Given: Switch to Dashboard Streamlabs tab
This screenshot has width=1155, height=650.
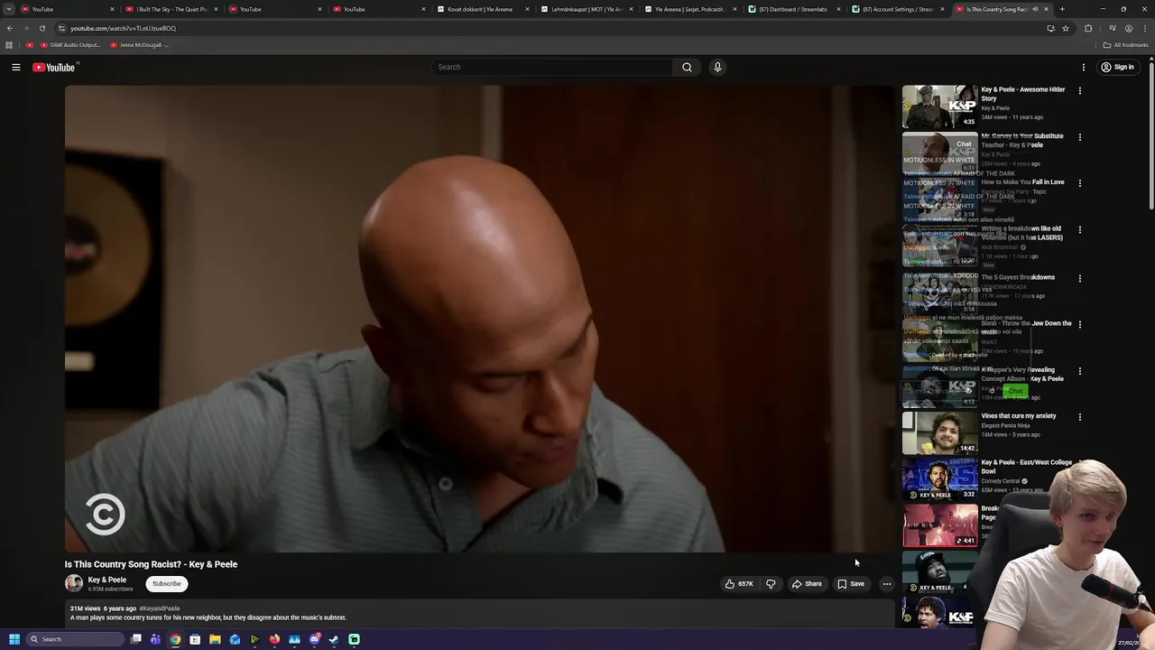Looking at the screenshot, I should coord(795,9).
